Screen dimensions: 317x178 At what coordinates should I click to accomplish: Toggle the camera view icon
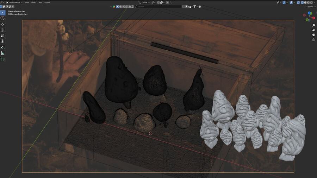pyautogui.click(x=313, y=35)
